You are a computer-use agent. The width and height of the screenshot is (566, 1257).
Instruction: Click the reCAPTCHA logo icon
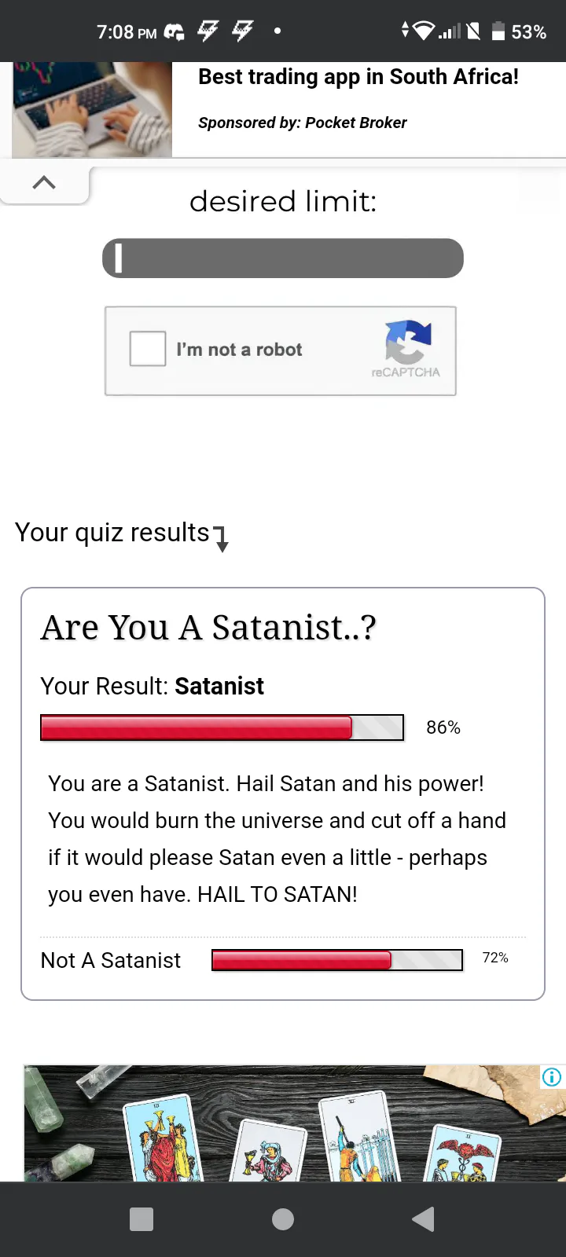(x=408, y=342)
